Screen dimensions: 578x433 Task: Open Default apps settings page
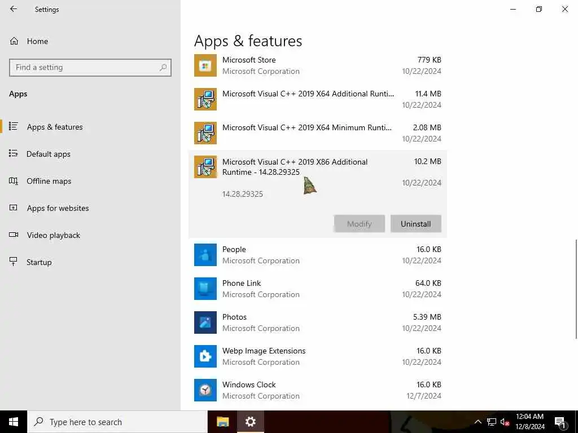pyautogui.click(x=90, y=154)
